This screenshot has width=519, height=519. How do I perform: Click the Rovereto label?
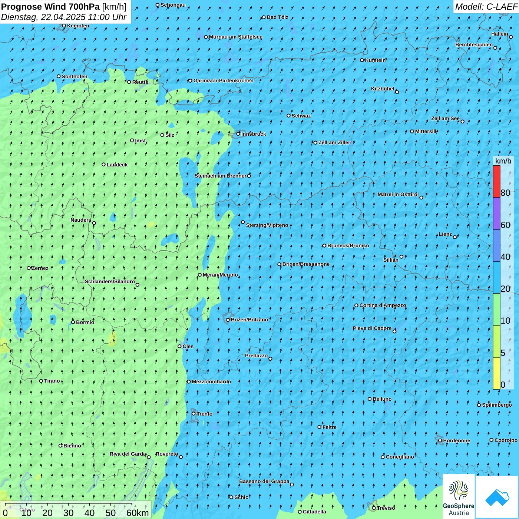(x=167, y=454)
